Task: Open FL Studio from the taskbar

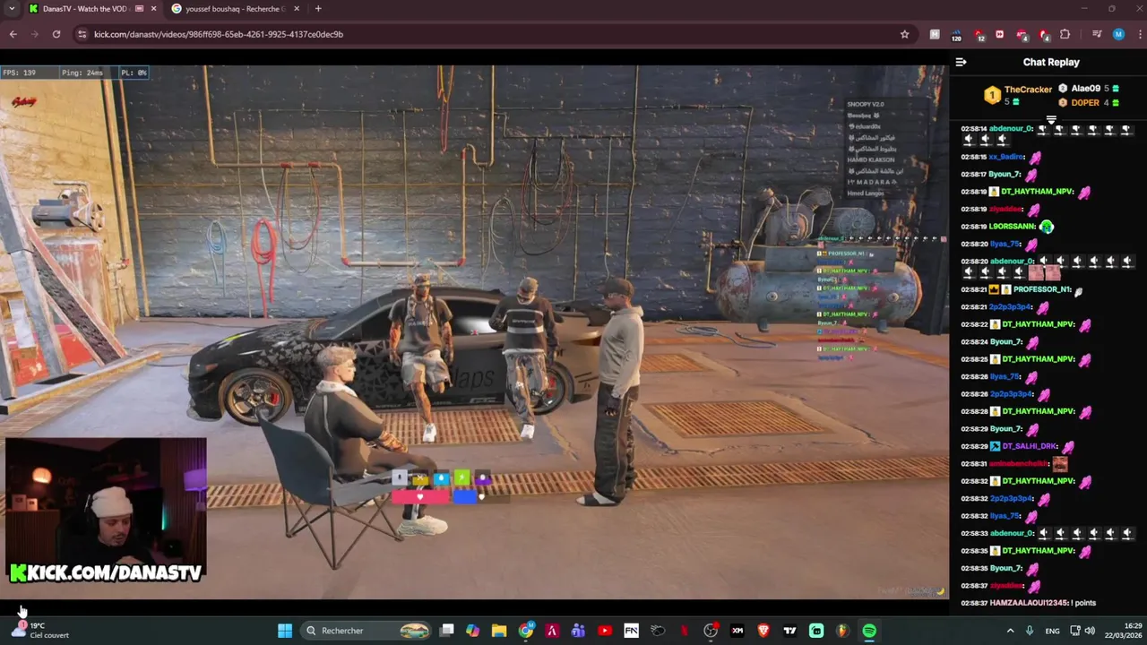Action: click(x=842, y=631)
